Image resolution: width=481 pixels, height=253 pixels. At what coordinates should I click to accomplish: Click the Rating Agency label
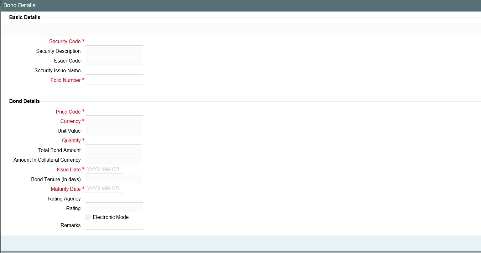point(64,199)
